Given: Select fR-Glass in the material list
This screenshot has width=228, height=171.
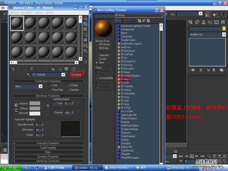Looking at the screenshot, I should (x=125, y=72).
